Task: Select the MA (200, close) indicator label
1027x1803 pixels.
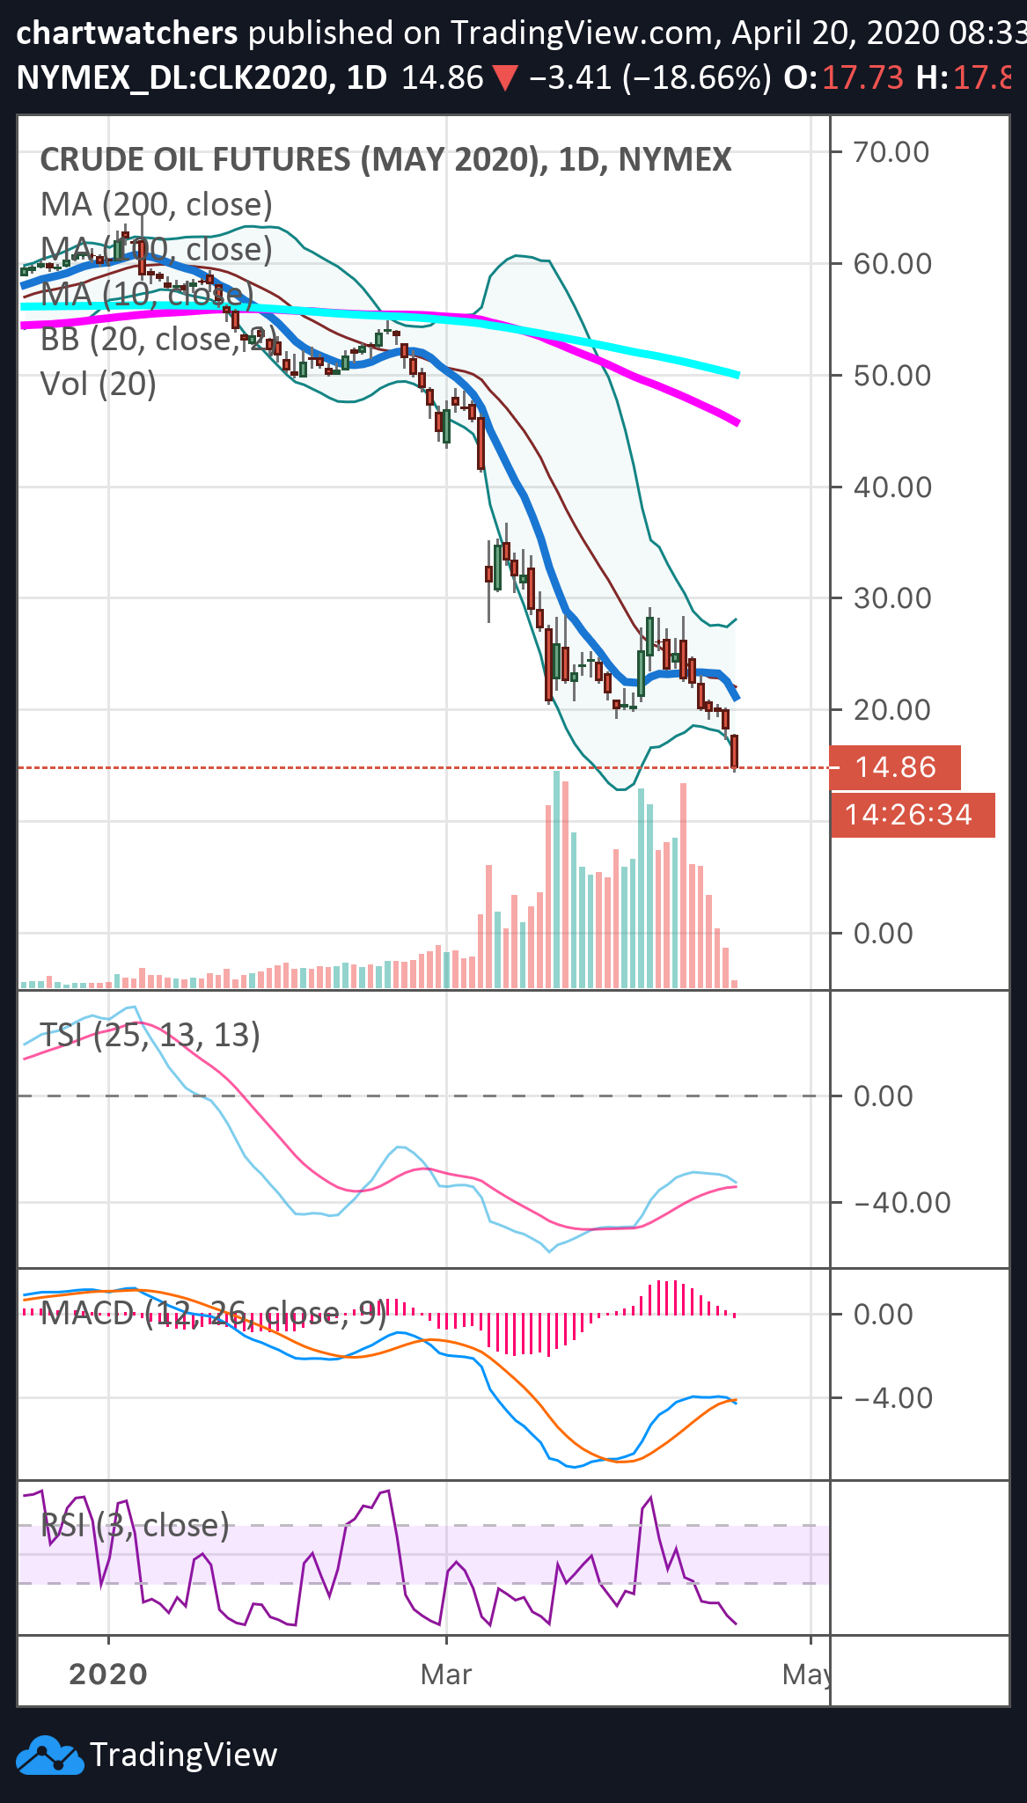Action: pos(157,204)
